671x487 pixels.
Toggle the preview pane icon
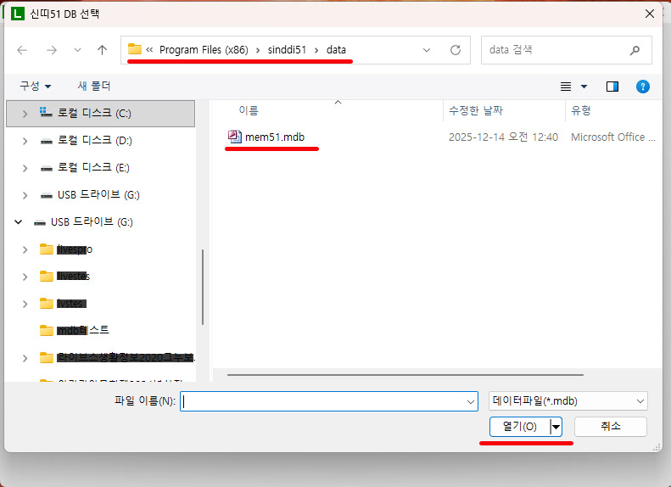tap(612, 87)
